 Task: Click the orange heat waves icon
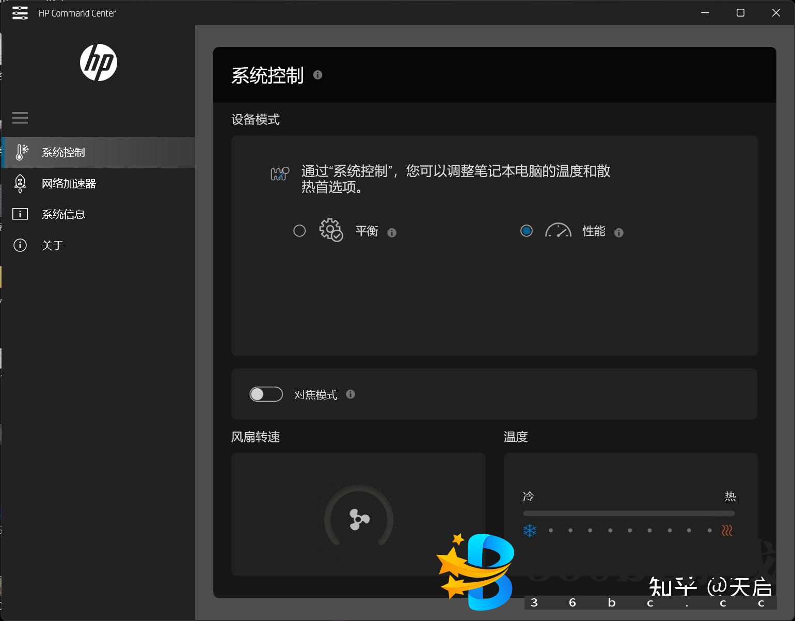(x=727, y=531)
